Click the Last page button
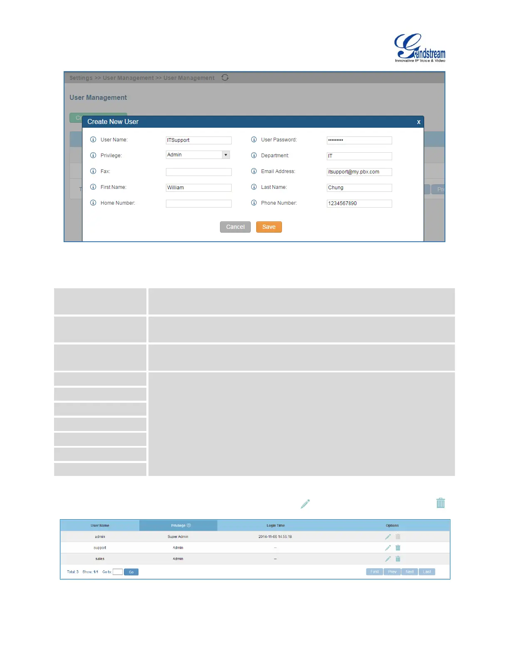Image resolution: width=509 pixels, height=659 pixels. tap(427, 572)
